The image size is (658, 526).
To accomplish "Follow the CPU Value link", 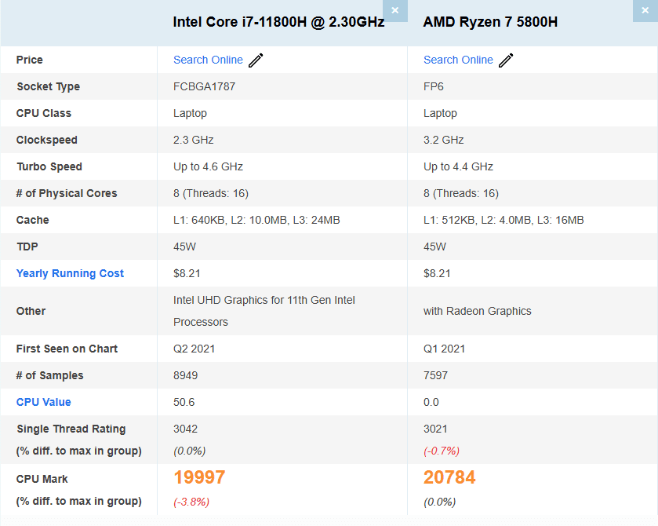I will pos(43,402).
